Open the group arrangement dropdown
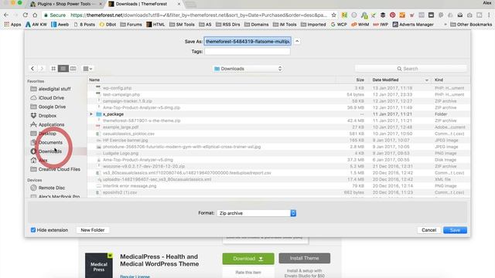 click(x=87, y=69)
